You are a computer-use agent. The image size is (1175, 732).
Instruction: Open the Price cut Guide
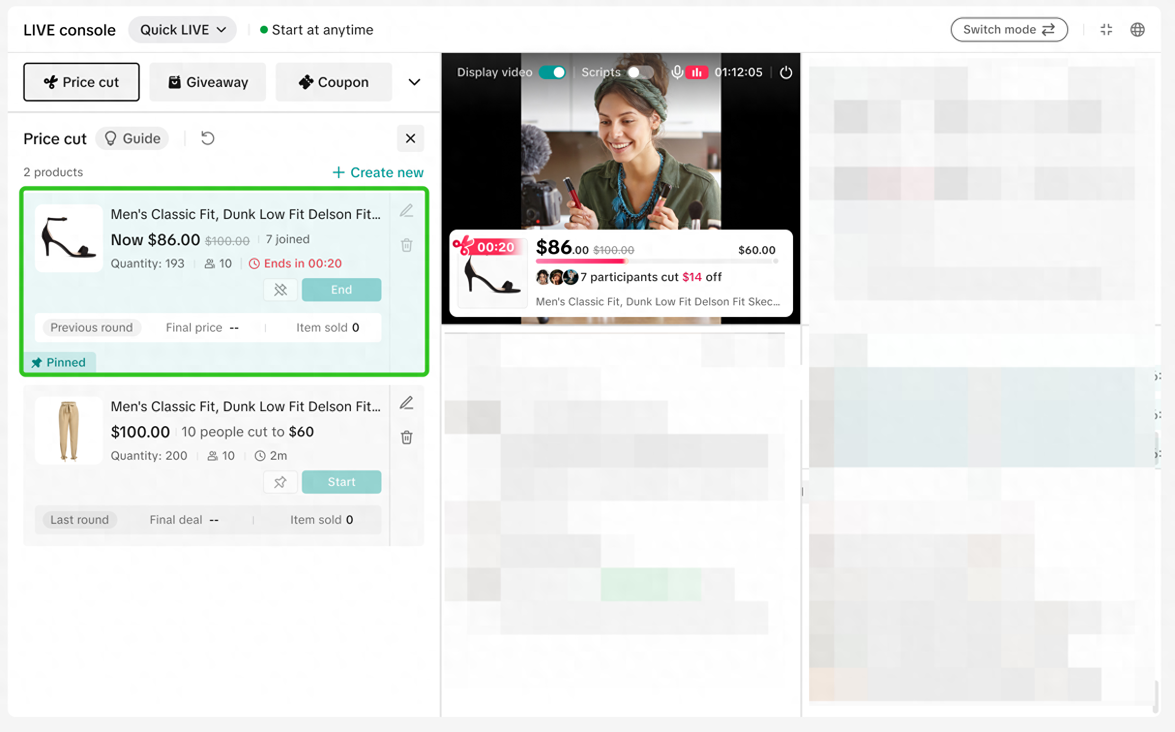point(132,138)
